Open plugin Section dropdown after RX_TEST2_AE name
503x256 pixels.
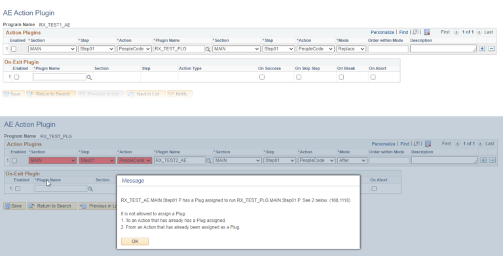(237, 160)
